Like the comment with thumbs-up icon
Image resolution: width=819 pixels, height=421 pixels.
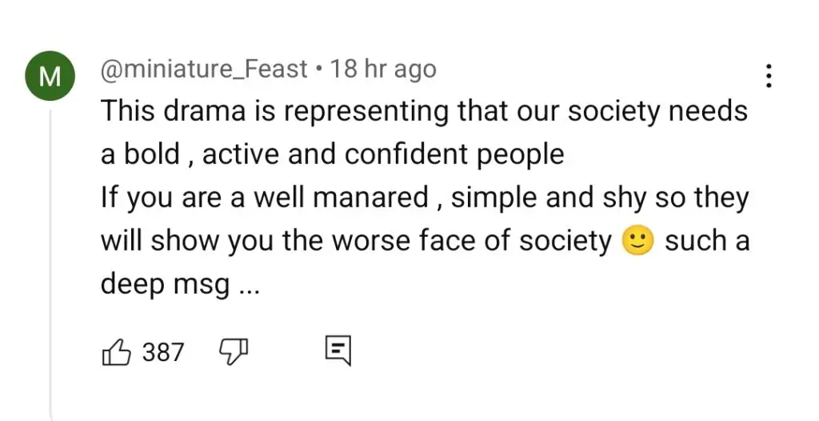(116, 351)
